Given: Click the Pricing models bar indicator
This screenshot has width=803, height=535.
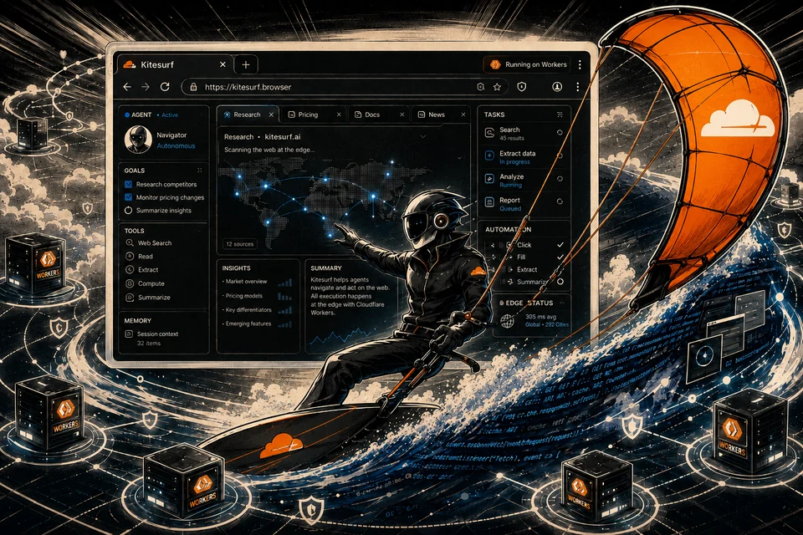Looking at the screenshot, I should [284, 296].
